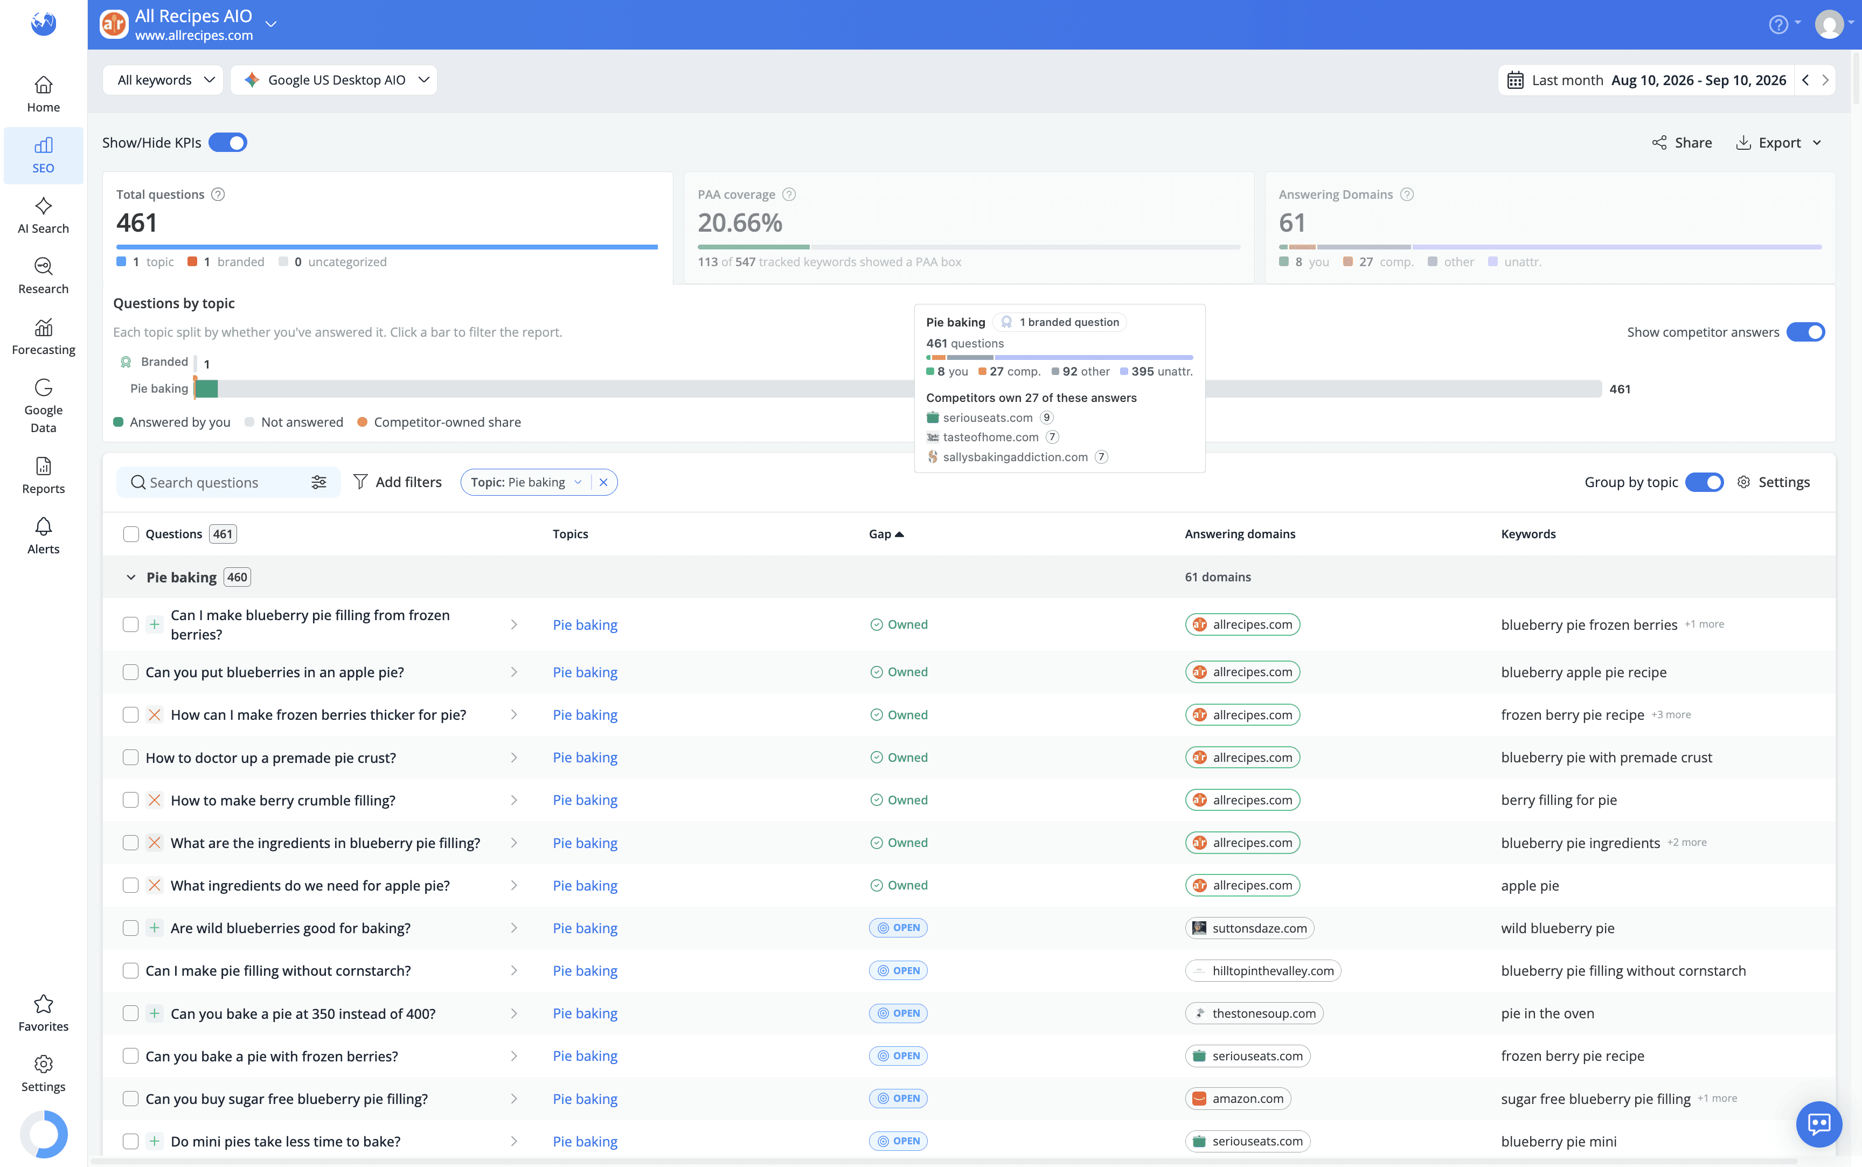Click red X icon on berry crumble question
Screen dimensions: 1862x1167
(x=154, y=801)
